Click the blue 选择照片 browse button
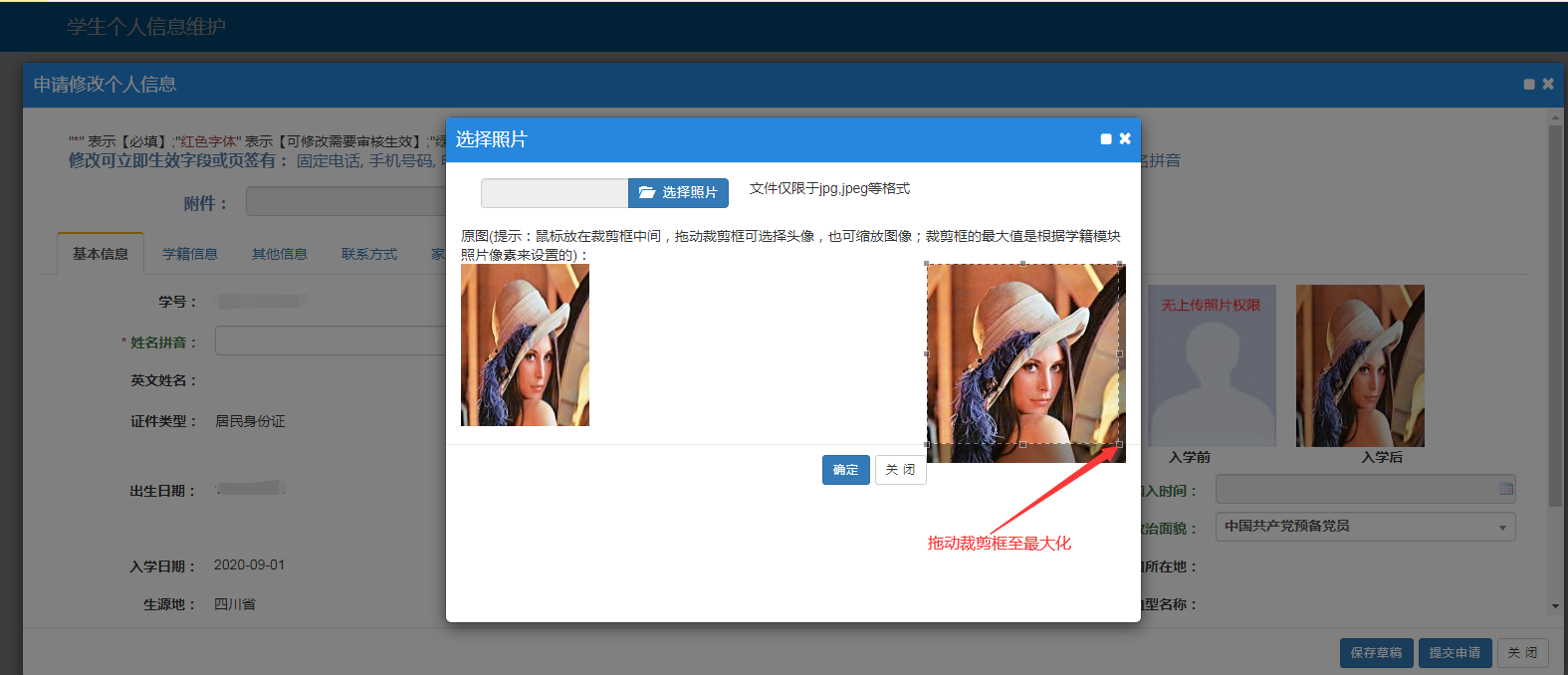This screenshot has height=675, width=1568. click(678, 192)
